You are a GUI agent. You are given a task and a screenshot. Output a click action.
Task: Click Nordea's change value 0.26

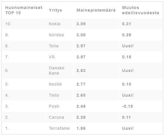(x=127, y=35)
